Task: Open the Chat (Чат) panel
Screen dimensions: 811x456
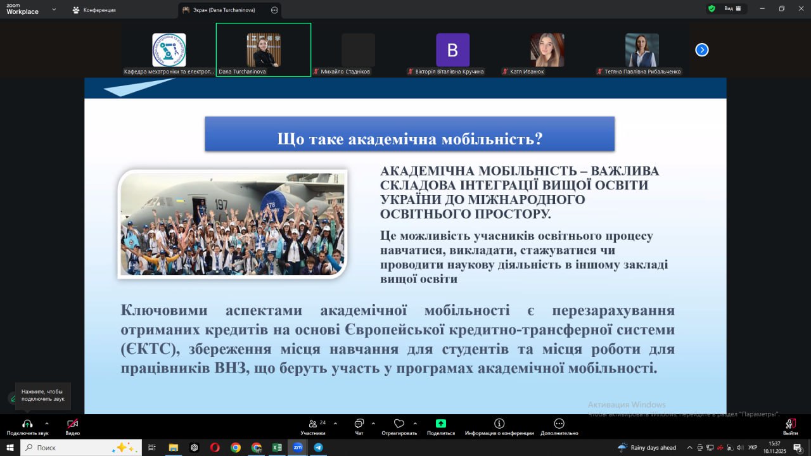Action: click(x=359, y=424)
